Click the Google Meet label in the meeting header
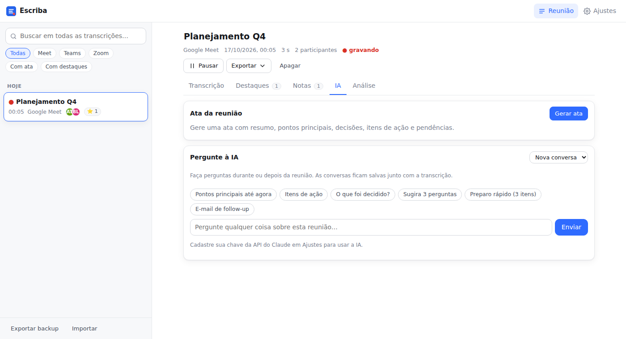Image resolution: width=626 pixels, height=339 pixels. tap(201, 50)
